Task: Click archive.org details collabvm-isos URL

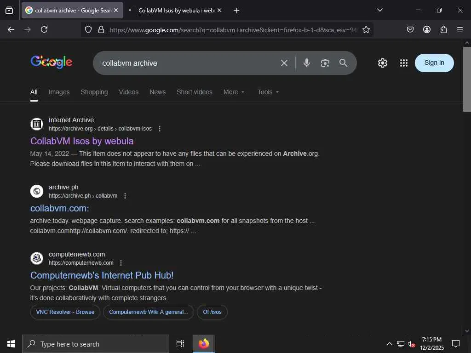Action: click(x=100, y=129)
